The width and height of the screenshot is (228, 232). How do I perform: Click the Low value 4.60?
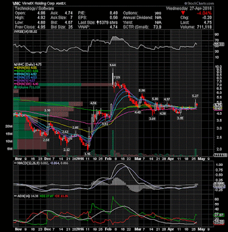41,23
